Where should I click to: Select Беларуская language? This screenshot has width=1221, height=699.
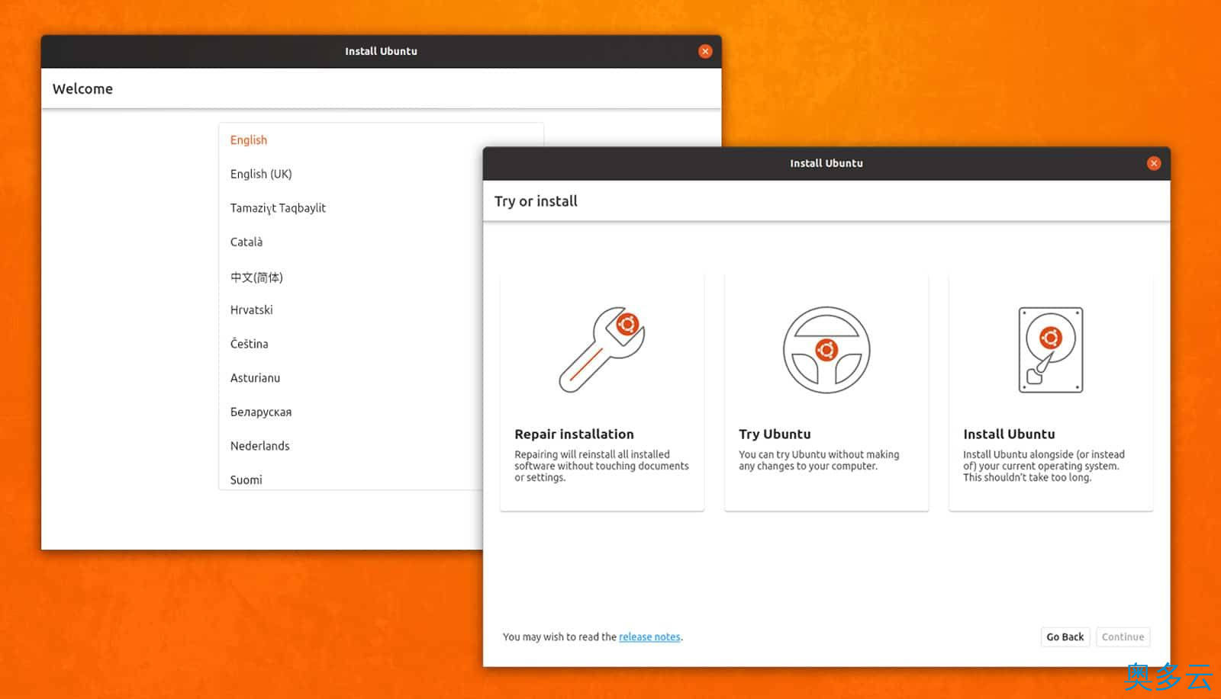point(261,412)
